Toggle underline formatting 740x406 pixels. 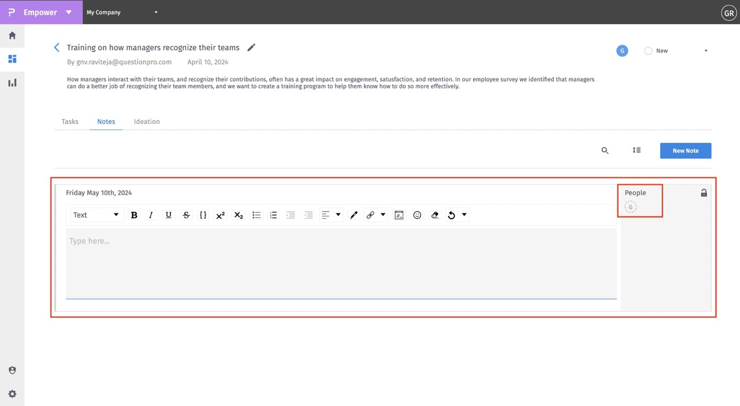[x=168, y=215]
